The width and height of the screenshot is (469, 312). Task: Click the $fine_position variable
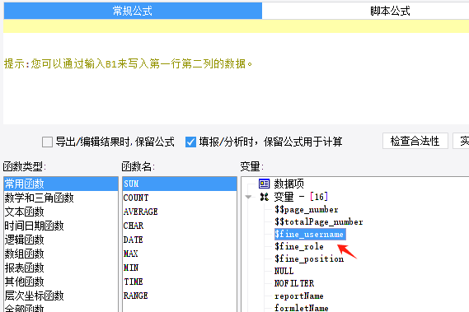pos(309,258)
